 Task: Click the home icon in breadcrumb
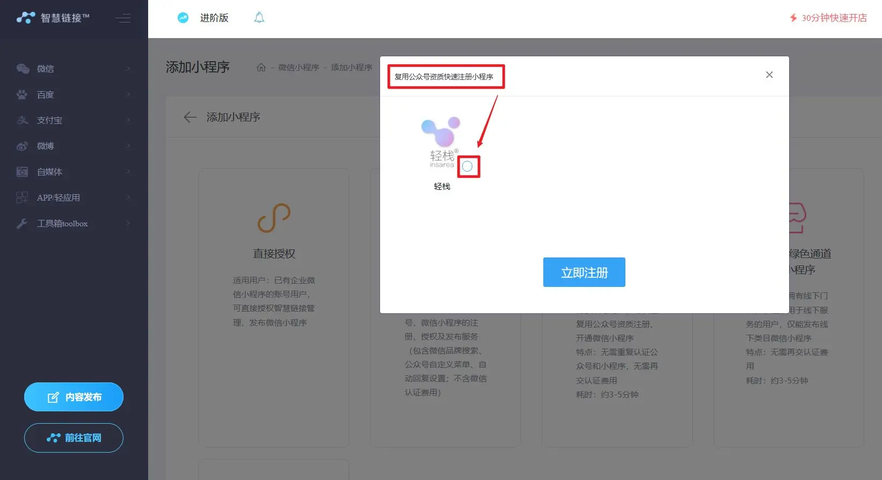coord(261,68)
